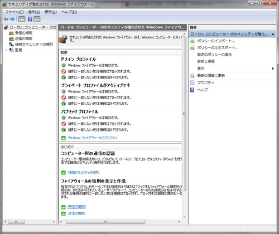Toggle the action pane toolbar icon
279x234 pixels.
37,19
